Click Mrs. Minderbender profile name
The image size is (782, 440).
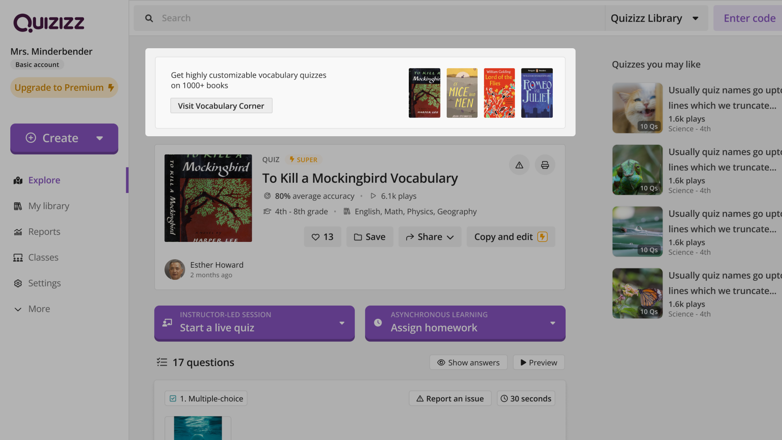pyautogui.click(x=52, y=52)
